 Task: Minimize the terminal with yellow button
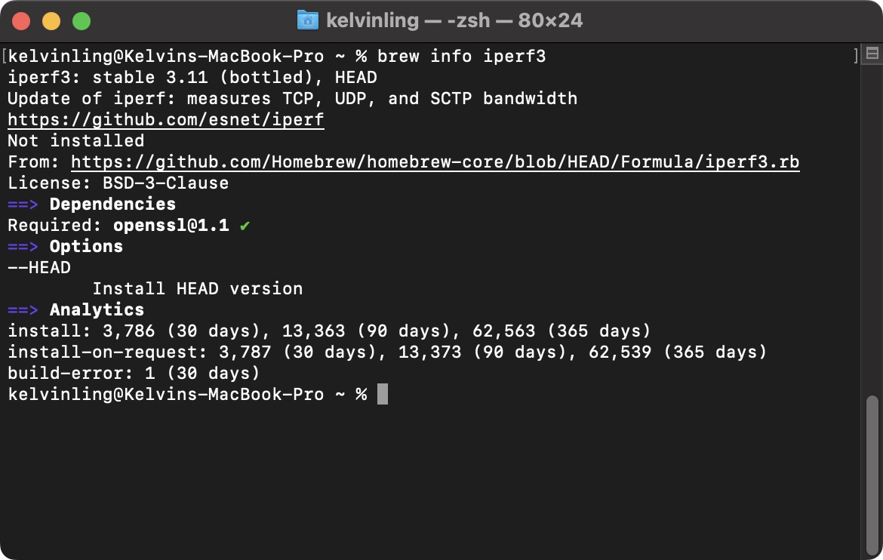(x=51, y=21)
